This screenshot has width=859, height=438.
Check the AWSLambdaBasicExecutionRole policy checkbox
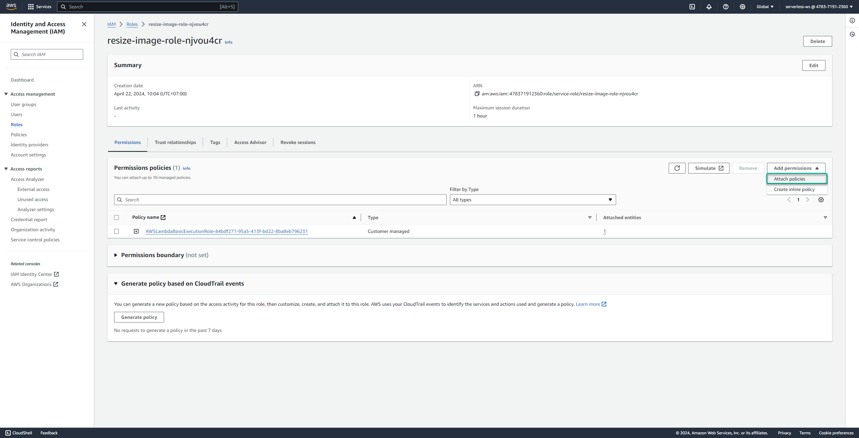coord(116,231)
